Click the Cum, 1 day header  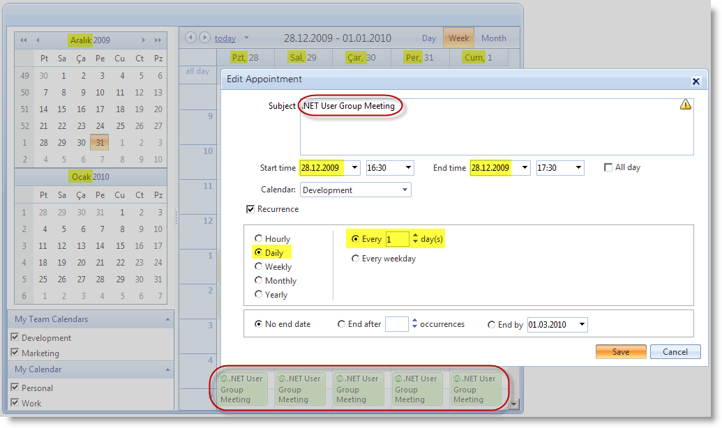(478, 58)
